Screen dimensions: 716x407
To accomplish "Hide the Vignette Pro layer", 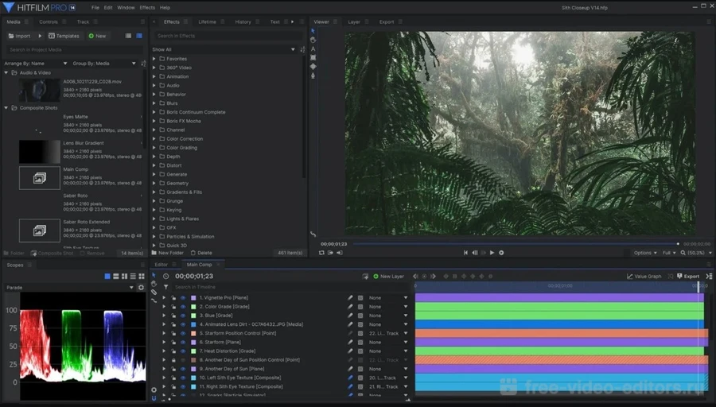I will tap(182, 297).
